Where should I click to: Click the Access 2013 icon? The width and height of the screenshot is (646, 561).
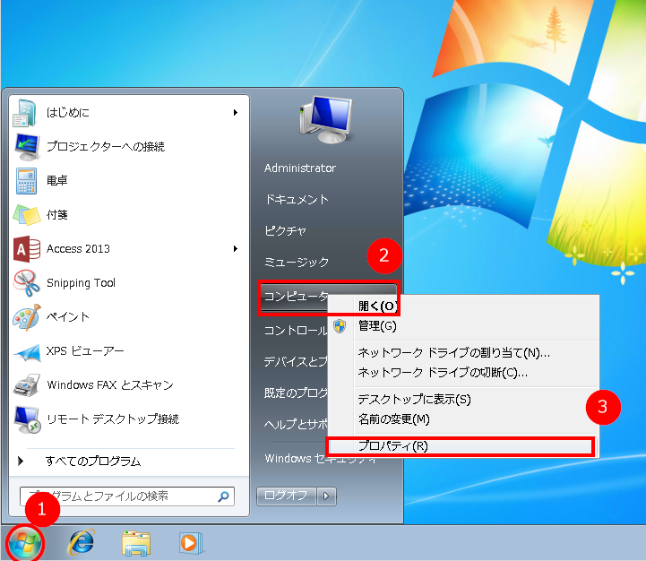[27, 249]
